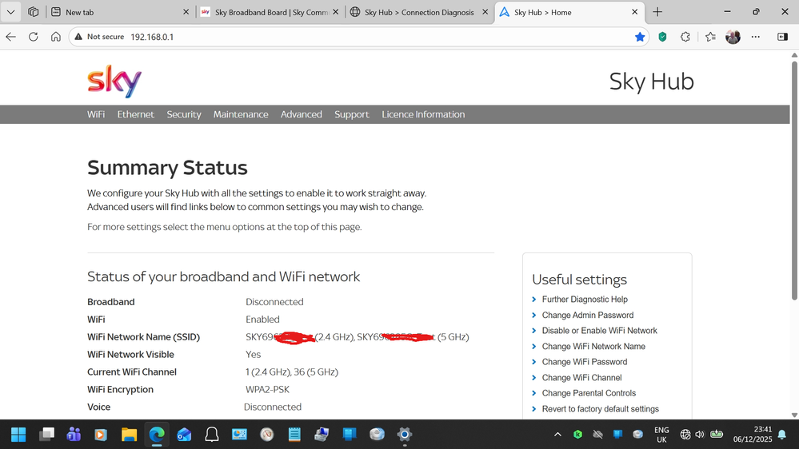Click the Sky logo

pyautogui.click(x=114, y=81)
